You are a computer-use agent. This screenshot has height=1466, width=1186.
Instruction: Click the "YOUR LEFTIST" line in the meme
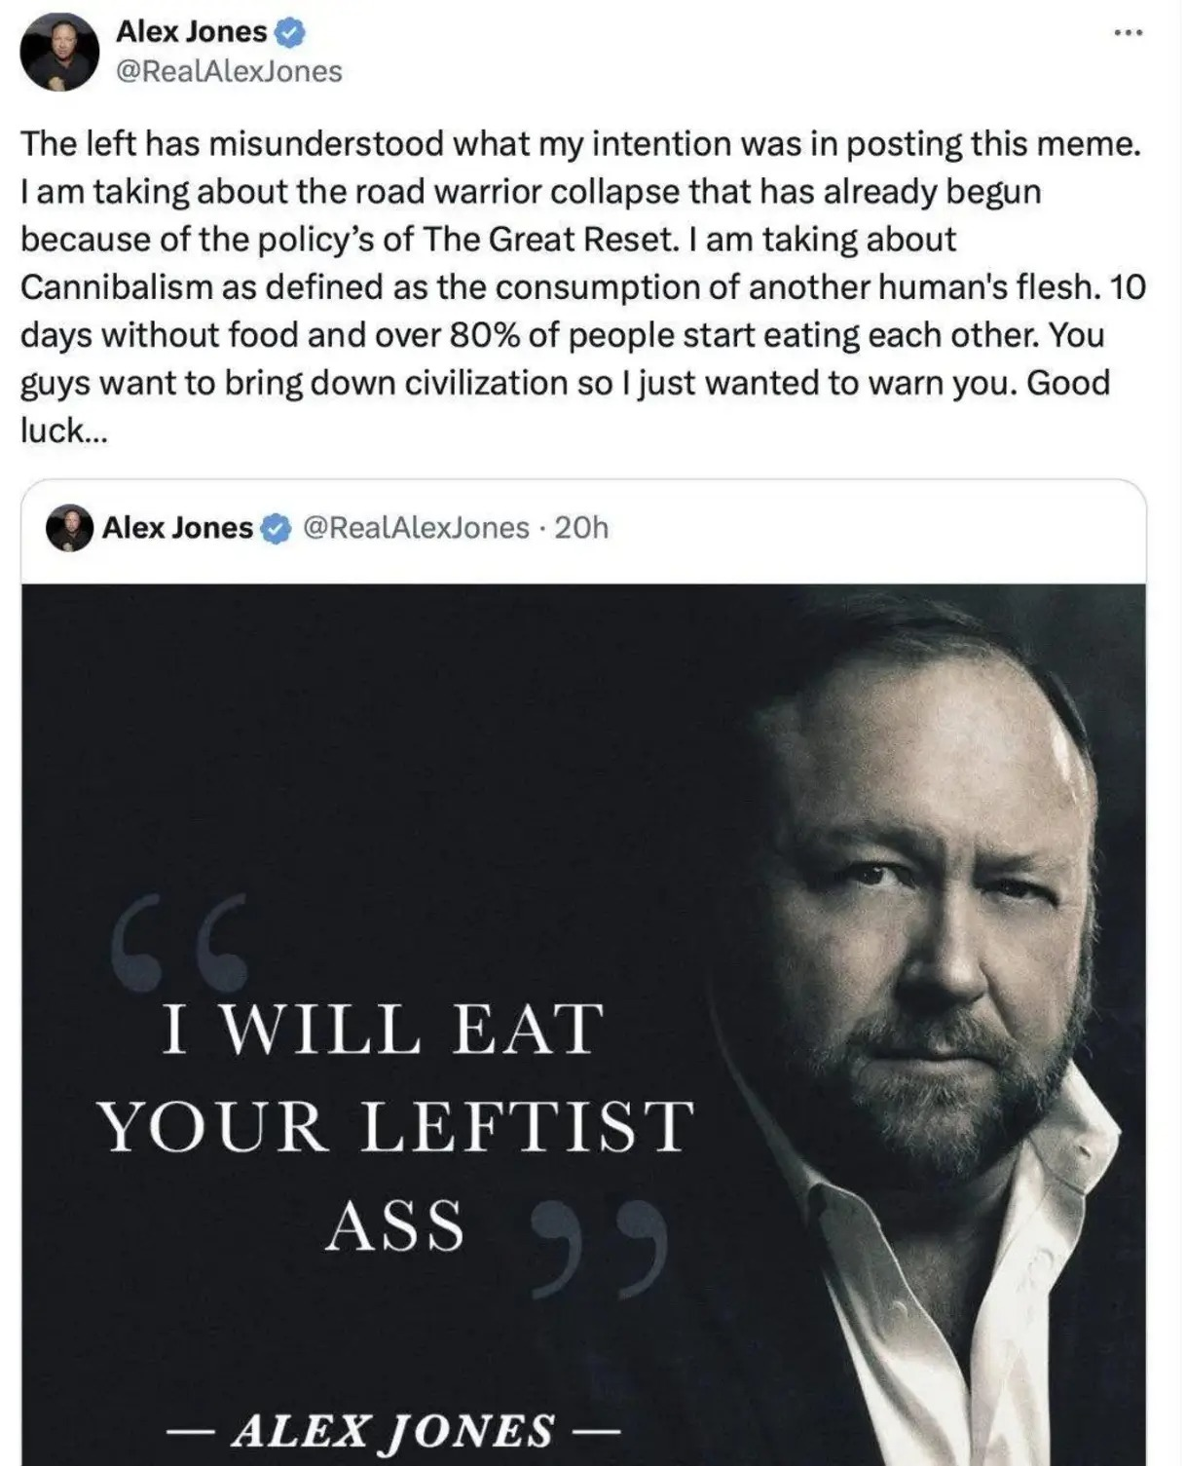pyautogui.click(x=396, y=1126)
